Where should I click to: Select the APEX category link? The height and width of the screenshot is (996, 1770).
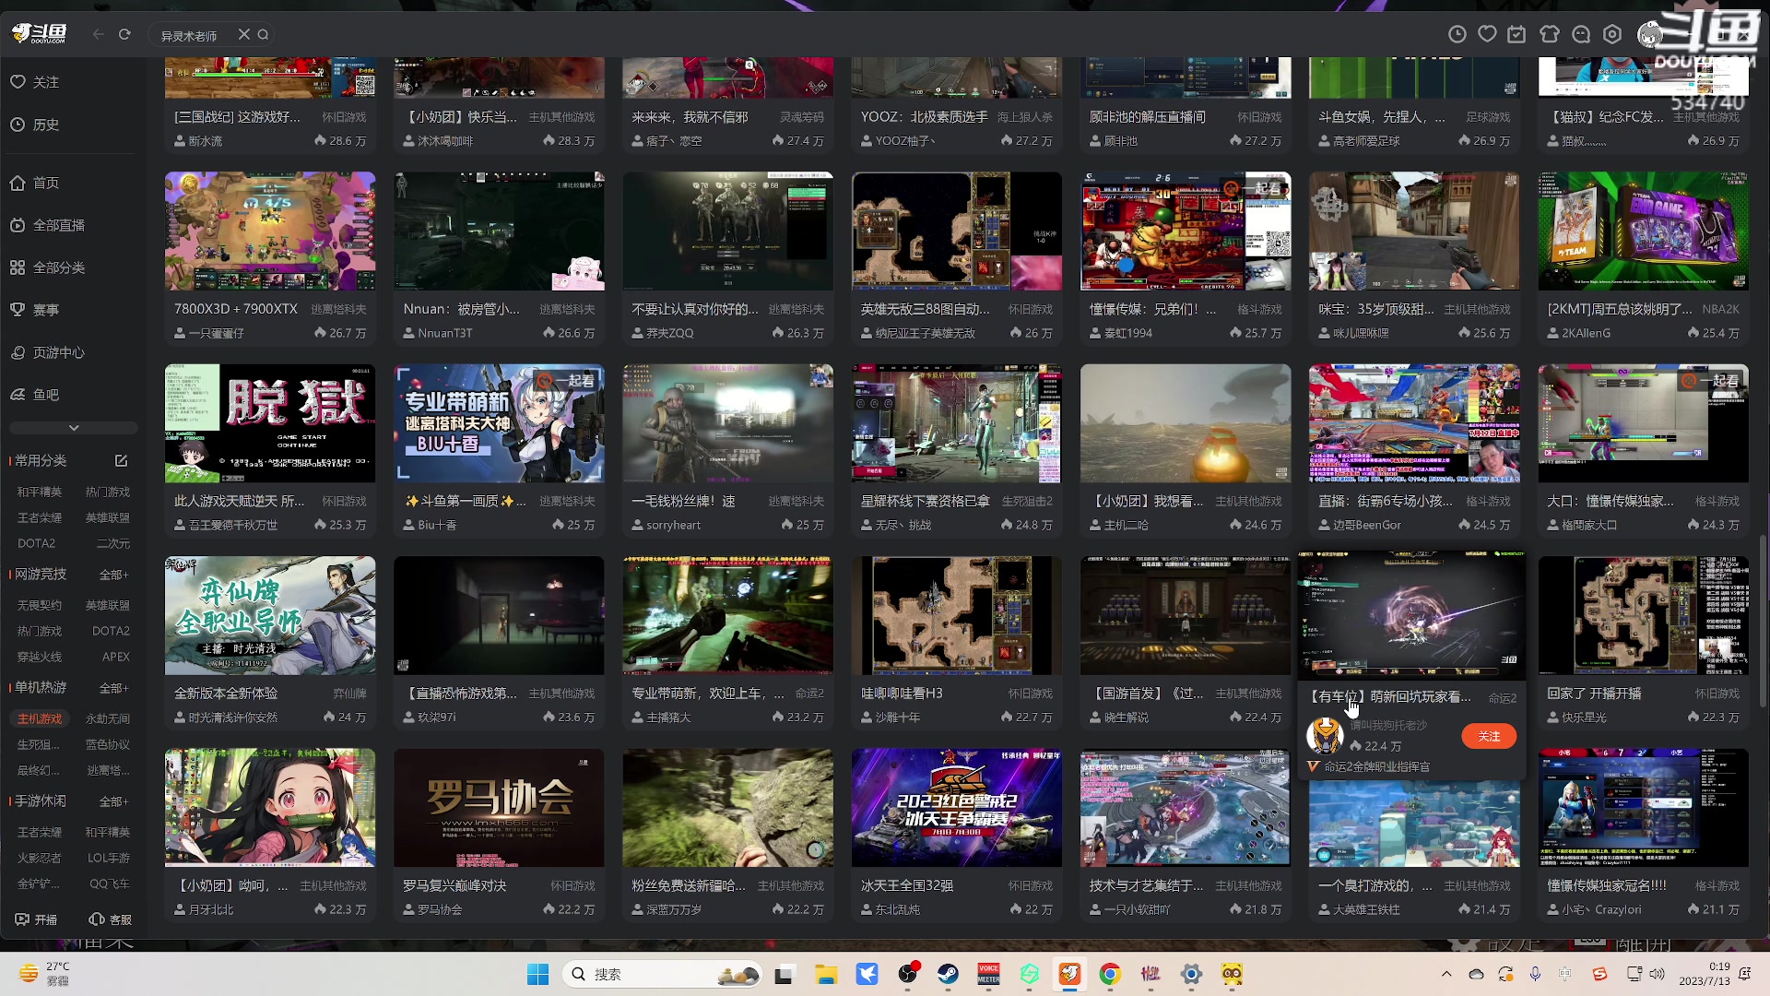click(x=116, y=657)
